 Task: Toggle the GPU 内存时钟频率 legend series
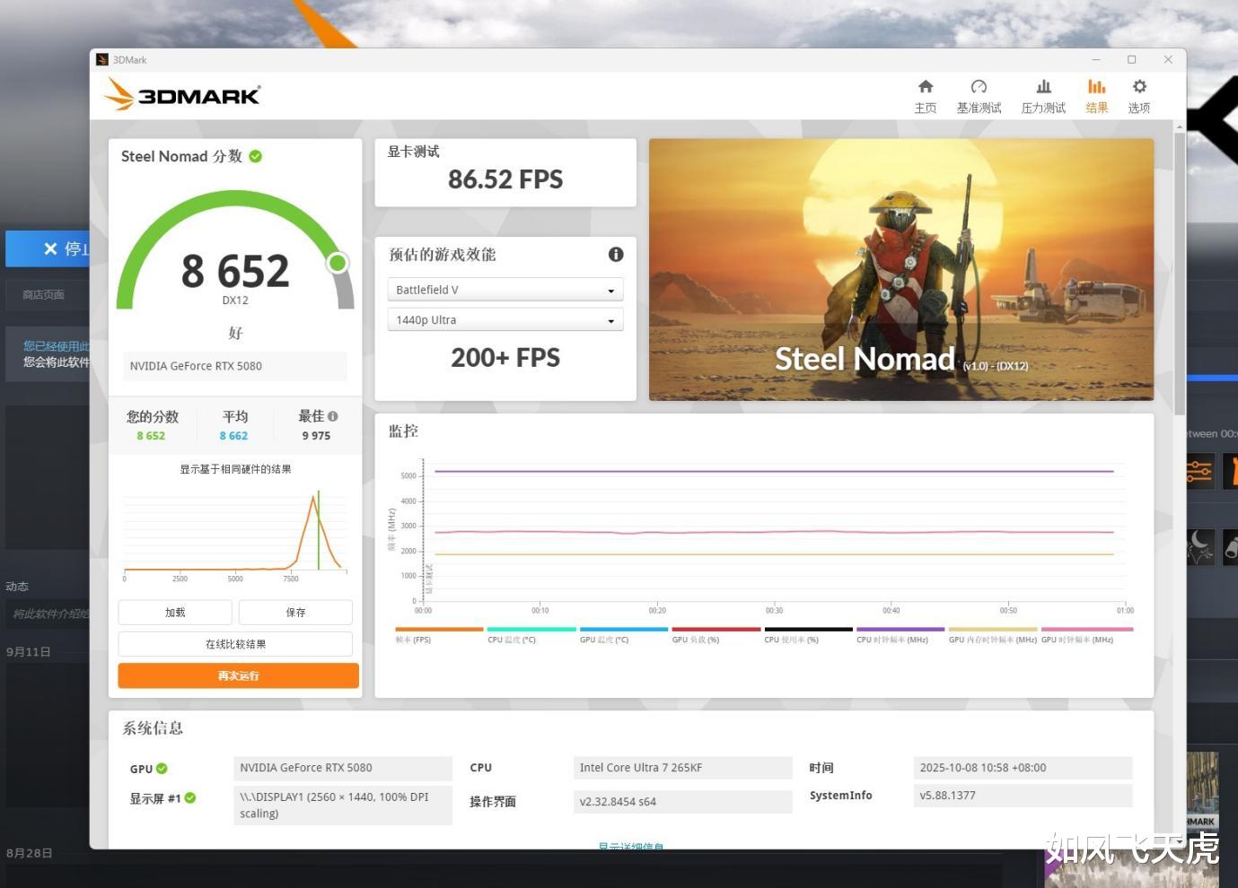point(993,634)
